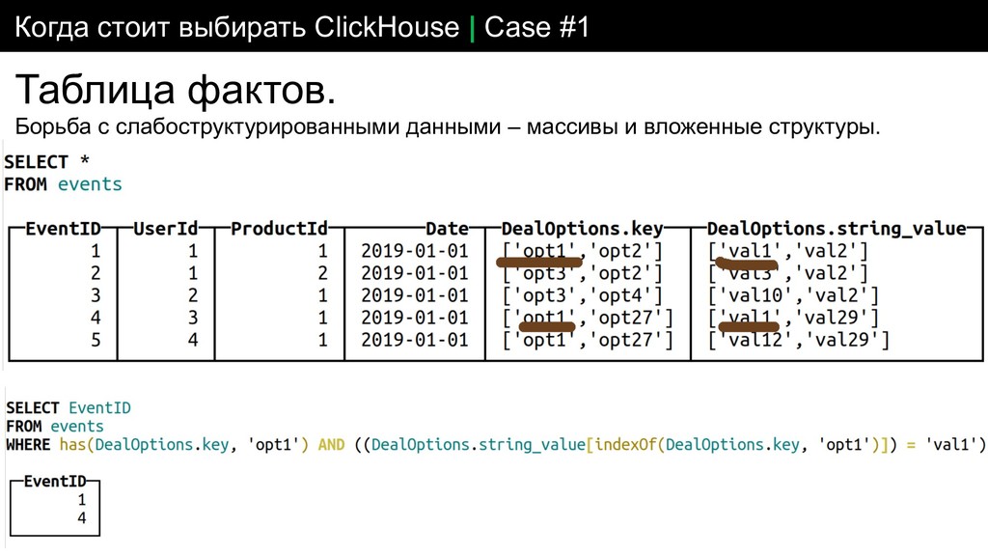The height and width of the screenshot is (556, 988).
Task: Select the heading 'Таблица фактов.'
Action: [176, 90]
